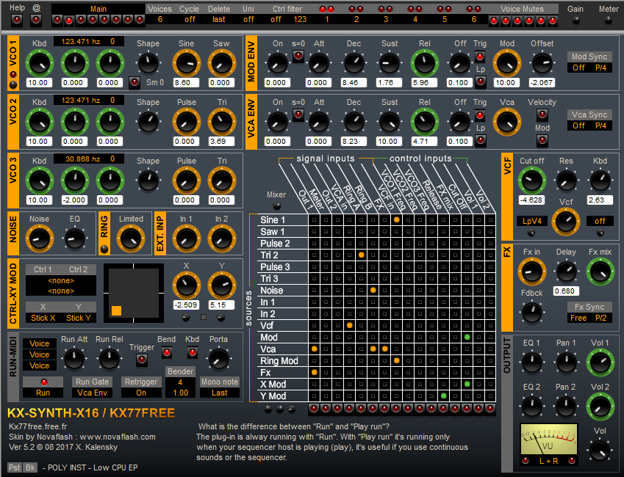Open the Vca Sync P/4 selector
This screenshot has height=477, width=624.
601,125
